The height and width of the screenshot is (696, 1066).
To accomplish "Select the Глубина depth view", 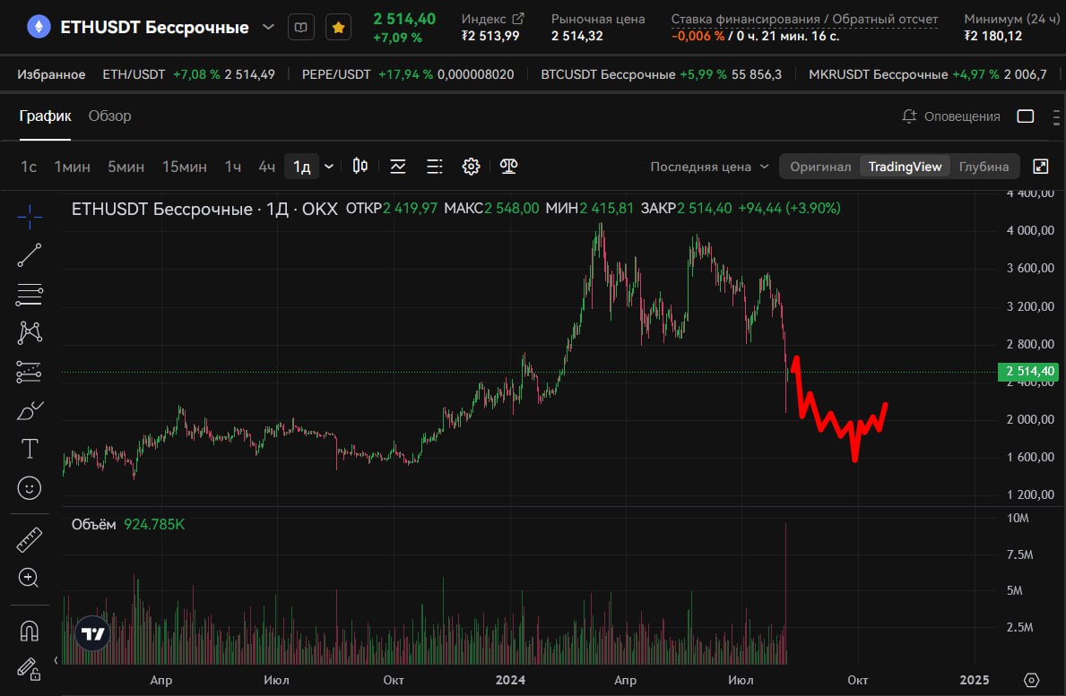I will coord(984,167).
